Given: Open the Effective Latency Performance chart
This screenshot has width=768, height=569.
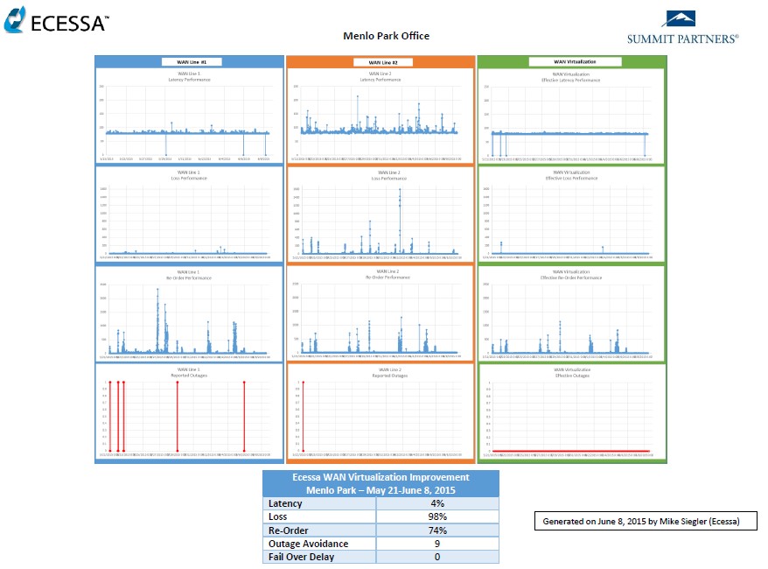Looking at the screenshot, I should pos(571,116).
